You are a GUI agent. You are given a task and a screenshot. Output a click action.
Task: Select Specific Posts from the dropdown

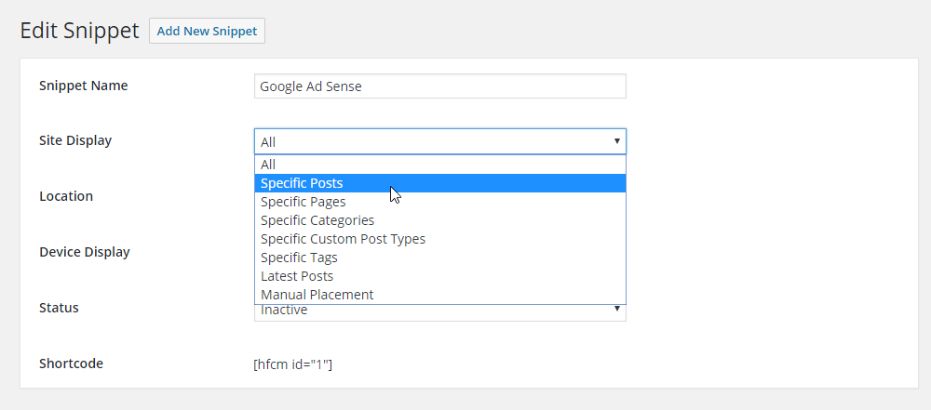point(440,183)
